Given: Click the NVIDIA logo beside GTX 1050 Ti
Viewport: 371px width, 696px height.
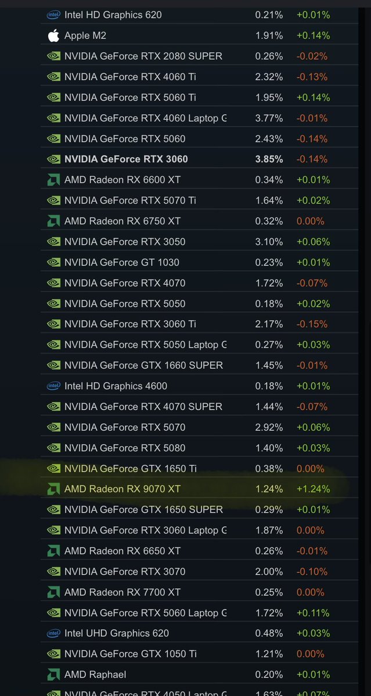Looking at the screenshot, I should pos(53,654).
